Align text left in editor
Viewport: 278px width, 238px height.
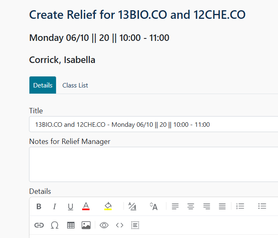tap(175, 207)
